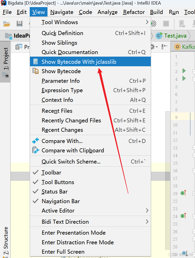Choose Expression Type entry
The width and height of the screenshot is (195, 258).
pyautogui.click(x=90, y=90)
